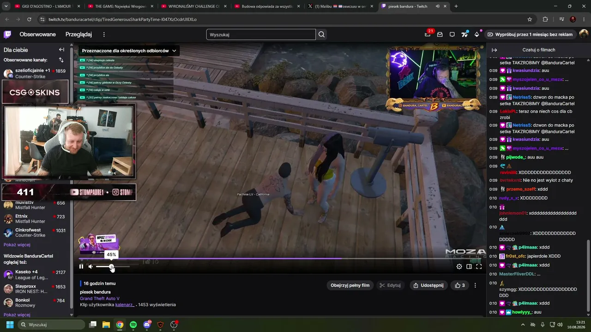Open the Przeglądaj navigation item

[78, 35]
